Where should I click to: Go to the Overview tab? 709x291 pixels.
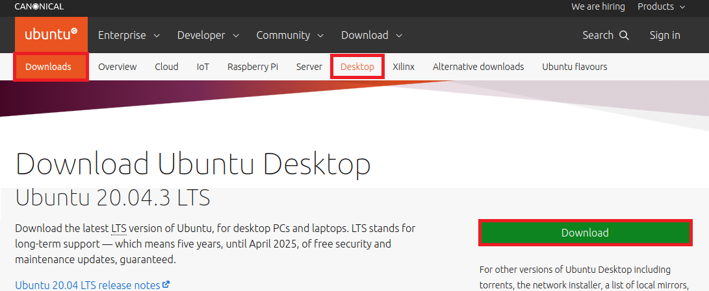pyautogui.click(x=117, y=67)
